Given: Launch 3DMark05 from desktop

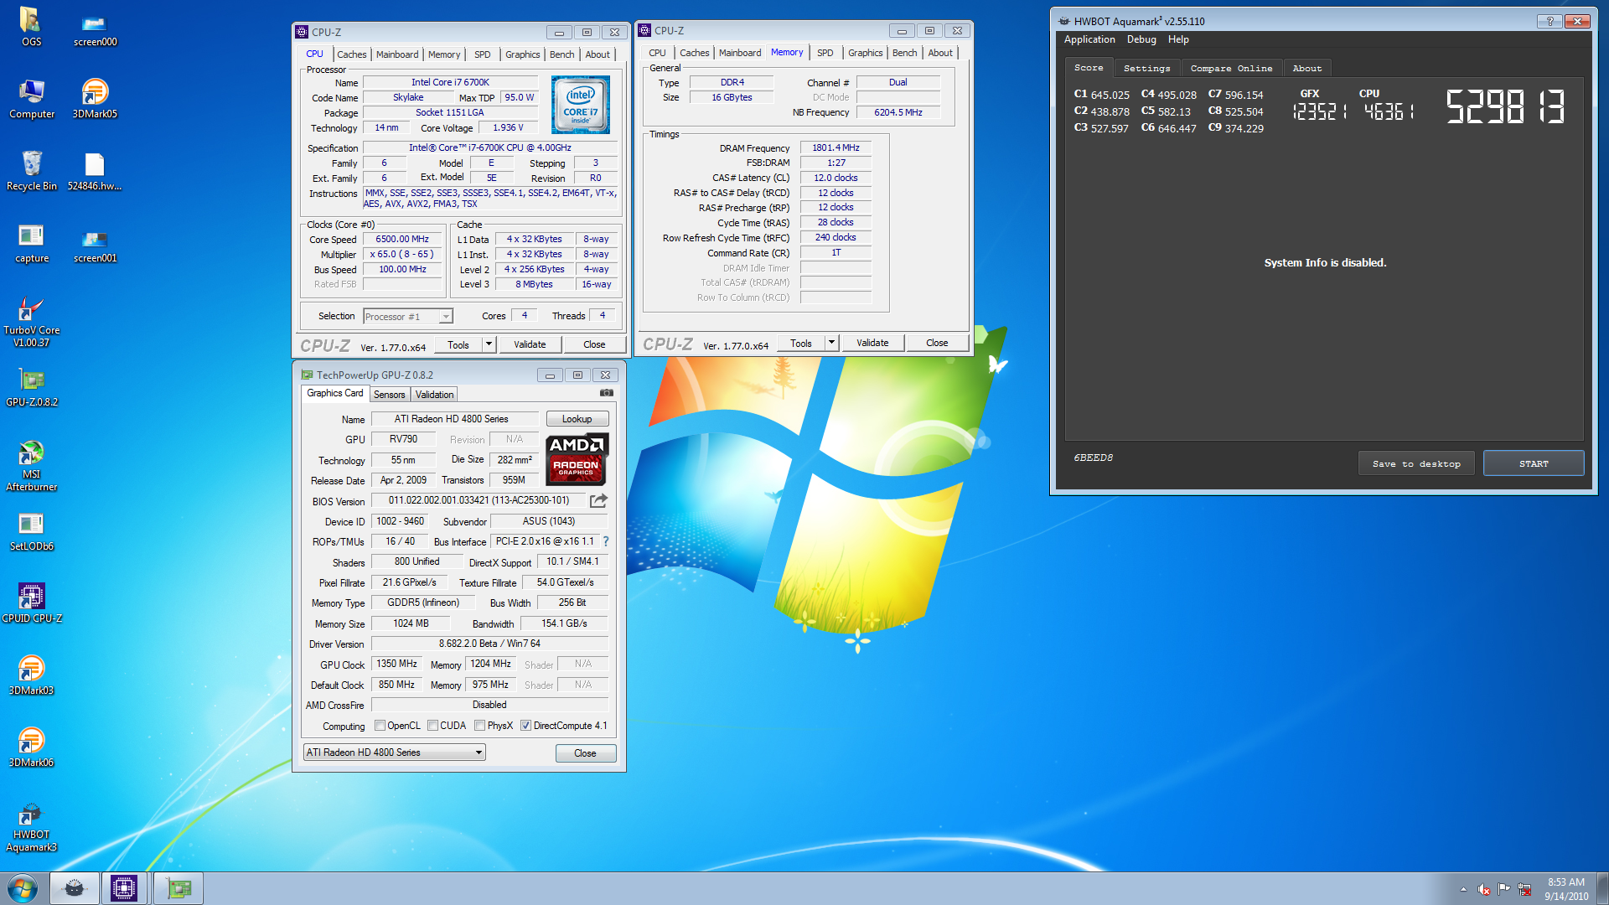Looking at the screenshot, I should coord(95,99).
